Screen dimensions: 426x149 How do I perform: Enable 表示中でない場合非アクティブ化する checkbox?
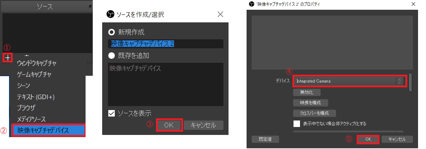297,124
